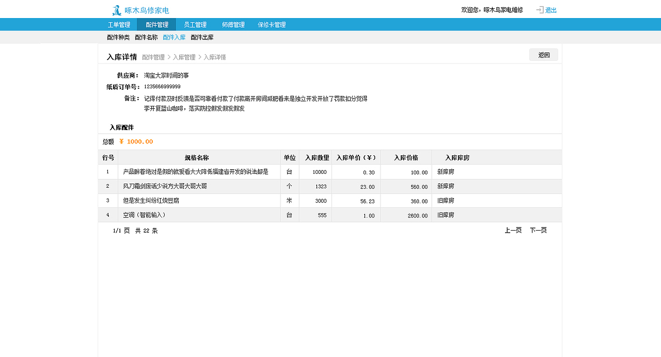Viewport: 661px width, 357px height.
Task: Click the 退出 logout link
Action: coord(551,10)
